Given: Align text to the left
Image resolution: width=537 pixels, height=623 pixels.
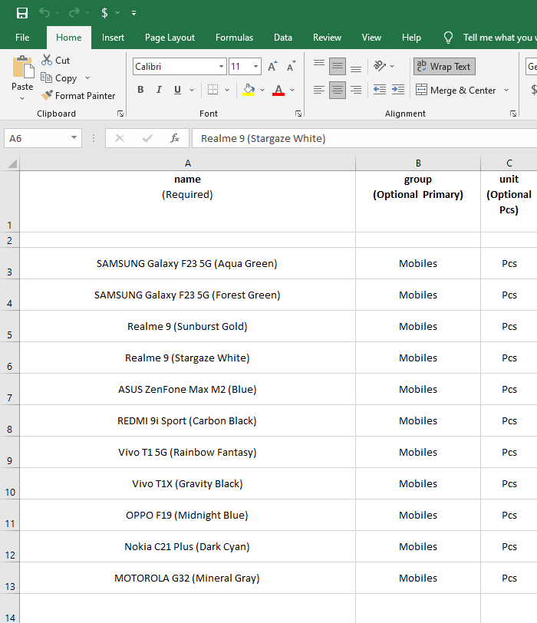Looking at the screenshot, I should (319, 90).
